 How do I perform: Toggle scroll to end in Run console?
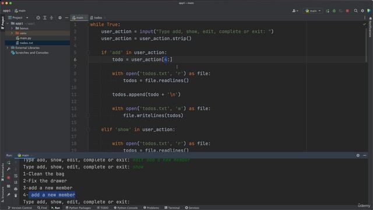click(16, 183)
